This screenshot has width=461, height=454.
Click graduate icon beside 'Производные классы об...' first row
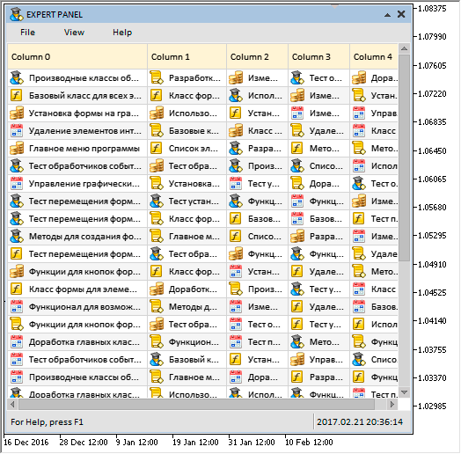coord(17,77)
